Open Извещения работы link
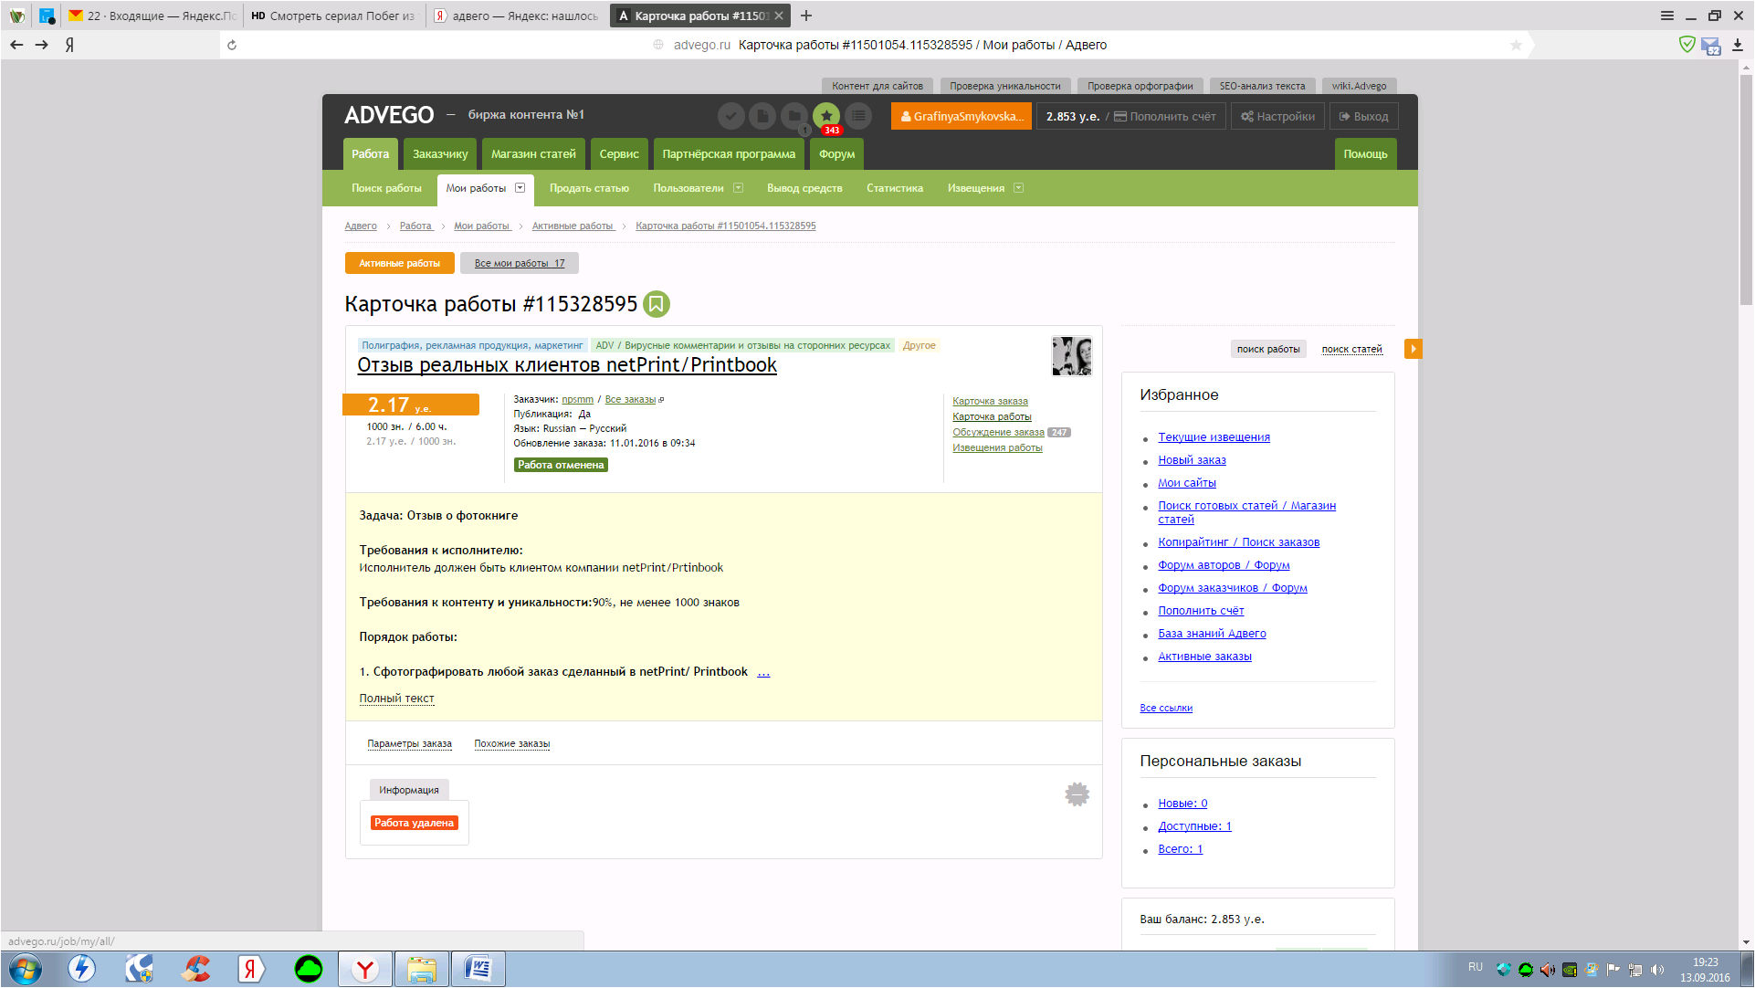The height and width of the screenshot is (988, 1755). [x=997, y=447]
